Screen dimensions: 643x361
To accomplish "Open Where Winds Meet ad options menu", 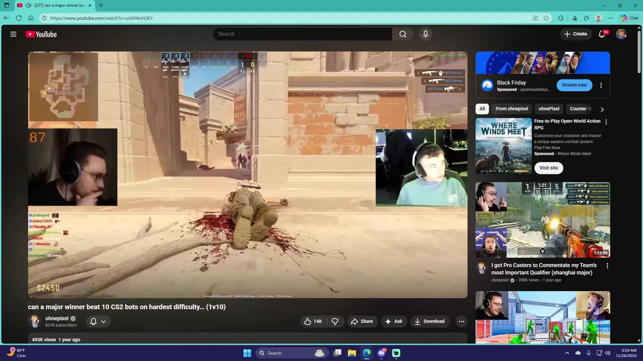I will (606, 122).
